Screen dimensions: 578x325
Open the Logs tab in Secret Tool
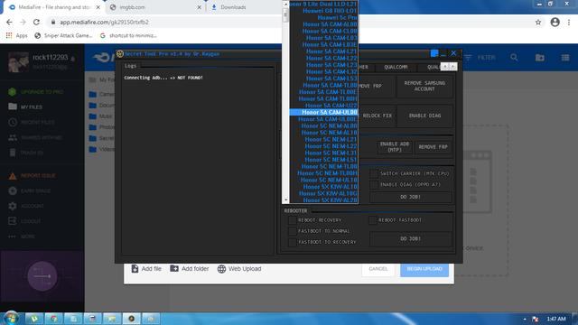click(130, 66)
